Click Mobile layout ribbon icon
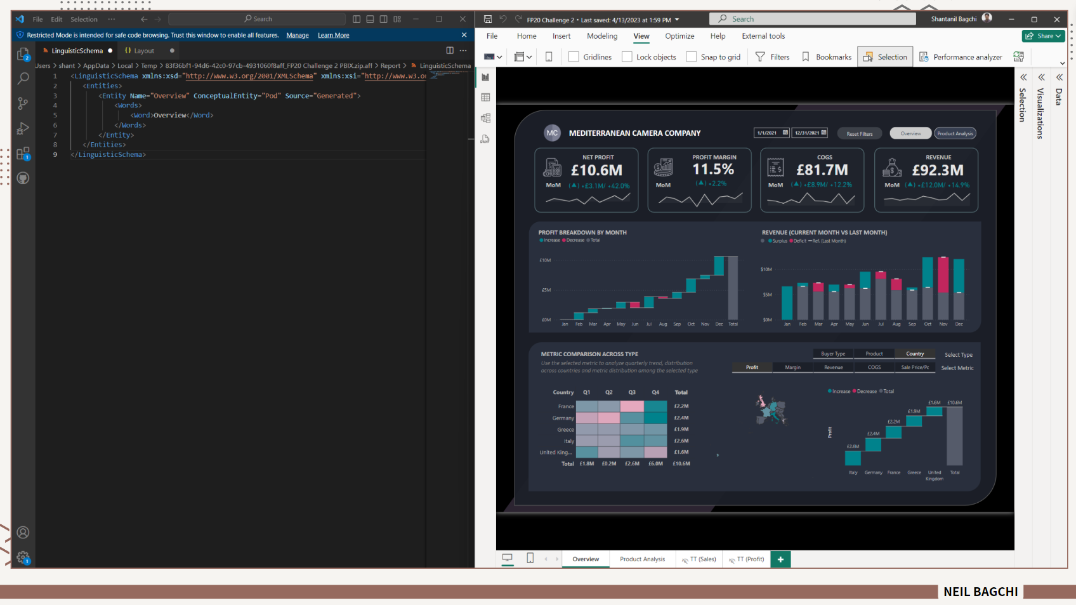The width and height of the screenshot is (1076, 605). point(549,57)
